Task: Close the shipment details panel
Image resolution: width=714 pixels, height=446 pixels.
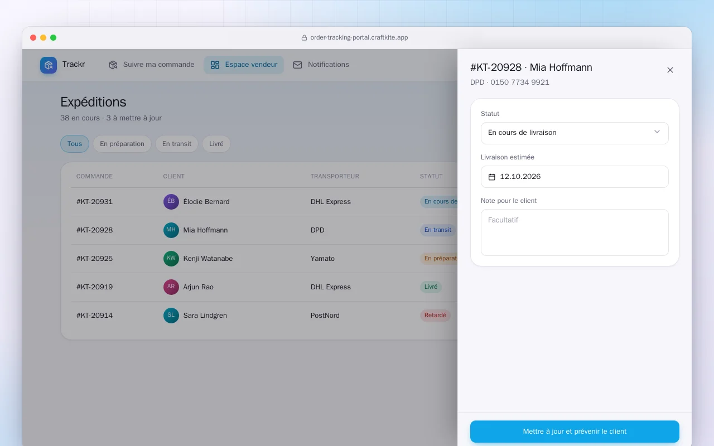Action: [x=670, y=70]
